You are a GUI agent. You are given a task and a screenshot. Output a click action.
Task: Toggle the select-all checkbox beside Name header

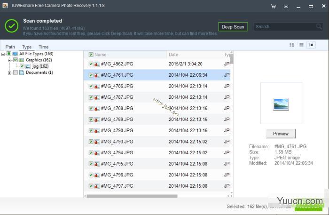pyautogui.click(x=91, y=55)
